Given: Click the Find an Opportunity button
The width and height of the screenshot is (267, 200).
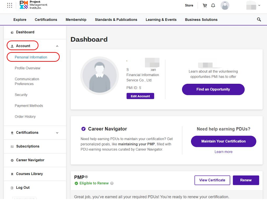Looking at the screenshot, I should tap(213, 90).
